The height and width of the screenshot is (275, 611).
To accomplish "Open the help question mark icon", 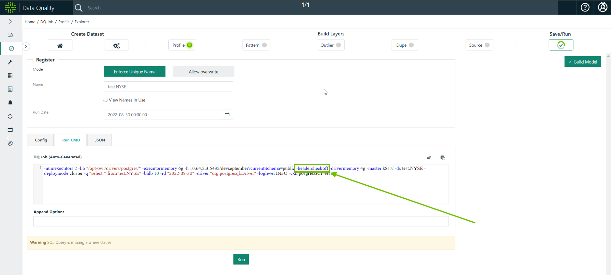I will pos(585,7).
